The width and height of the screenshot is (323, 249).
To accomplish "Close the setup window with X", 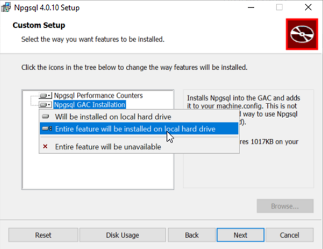I will point(308,7).
